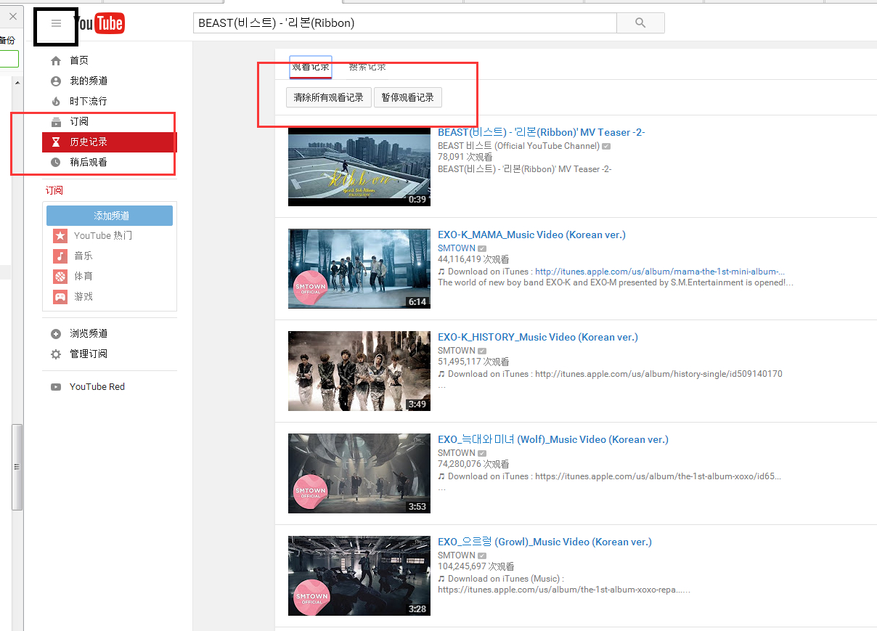Switch to 观看记录 tab
The image size is (877, 631).
pos(311,67)
